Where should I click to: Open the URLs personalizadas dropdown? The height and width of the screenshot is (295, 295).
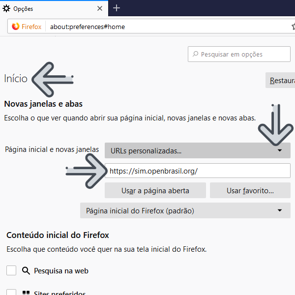tap(198, 150)
